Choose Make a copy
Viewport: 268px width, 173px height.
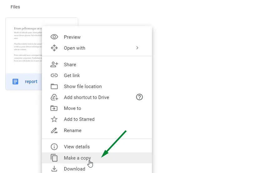pyautogui.click(x=97, y=158)
